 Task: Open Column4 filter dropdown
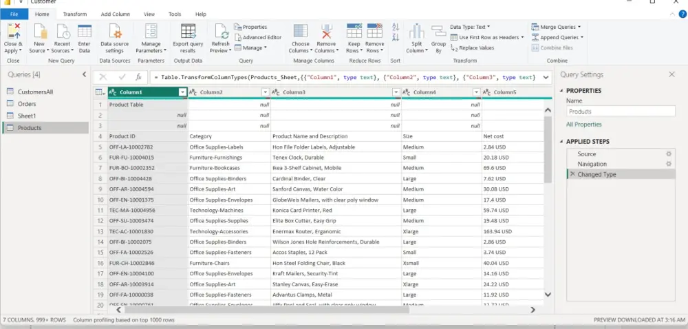pyautogui.click(x=477, y=92)
